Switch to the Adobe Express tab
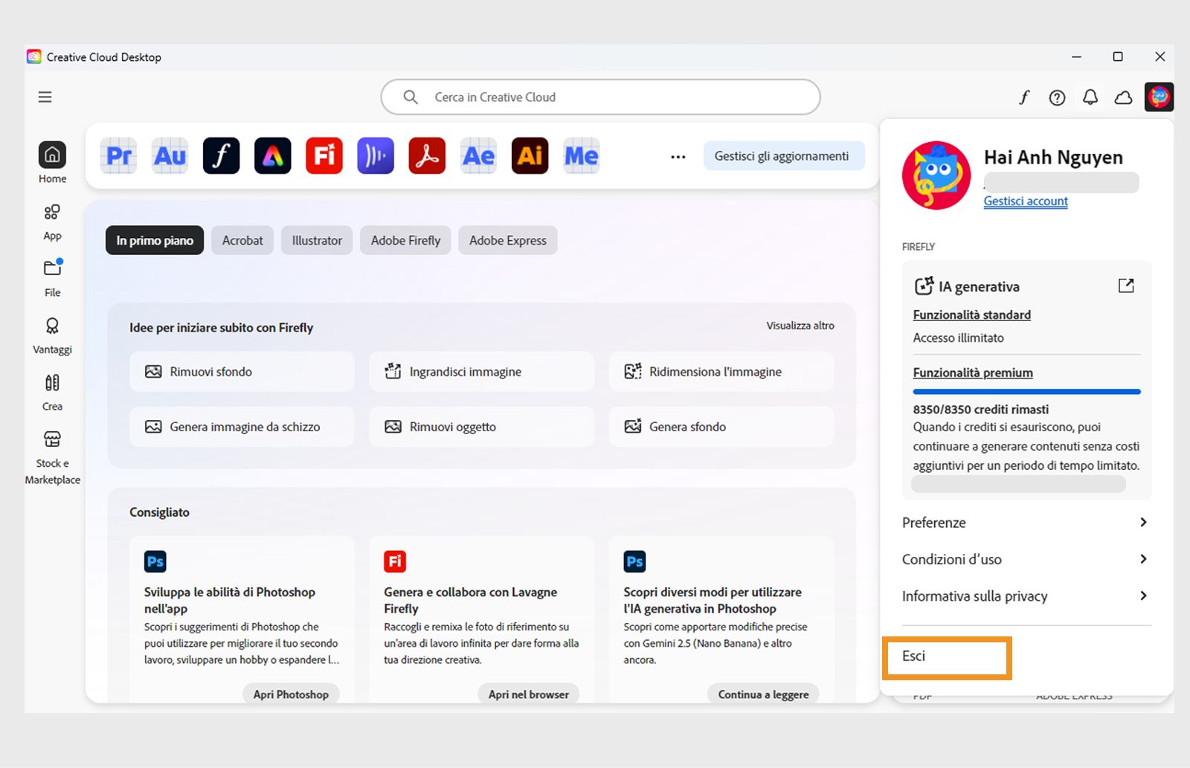 pyautogui.click(x=508, y=240)
